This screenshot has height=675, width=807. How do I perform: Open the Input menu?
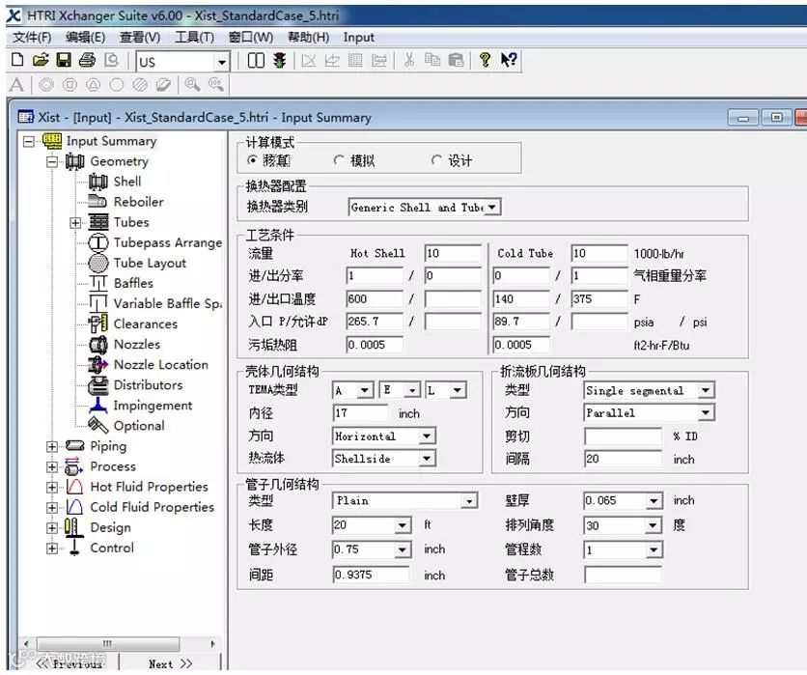click(359, 38)
